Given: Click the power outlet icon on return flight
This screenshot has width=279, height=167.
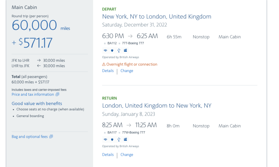Looking at the screenshot, I should (112, 139).
